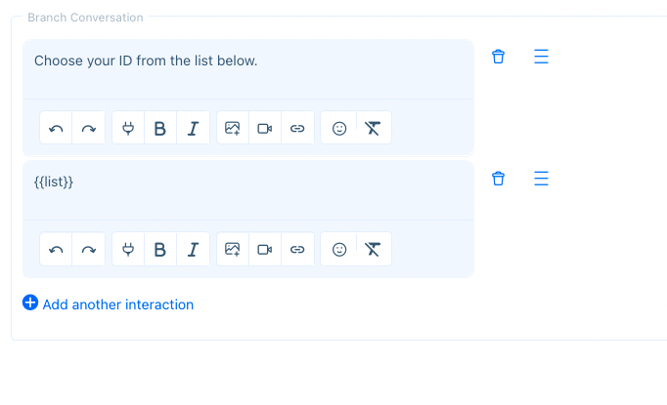The image size is (667, 405).
Task: Clear formatting in the first editor
Action: point(373,128)
